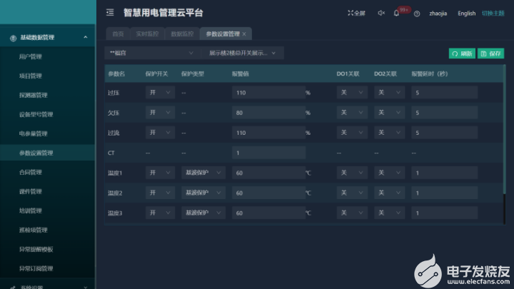Open the **福宫 project dropdown

click(152, 53)
